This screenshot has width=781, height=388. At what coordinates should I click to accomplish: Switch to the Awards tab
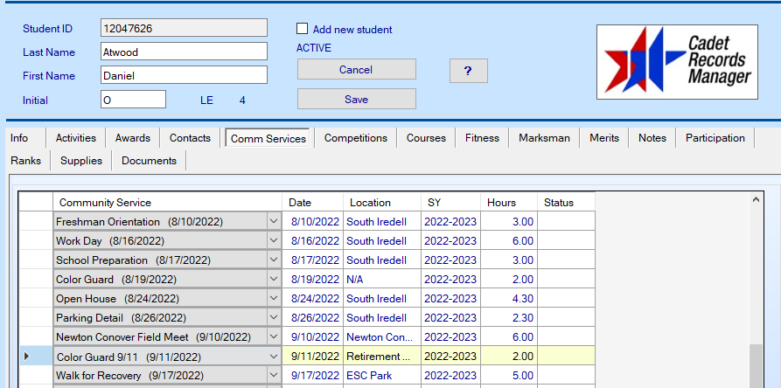click(x=133, y=138)
